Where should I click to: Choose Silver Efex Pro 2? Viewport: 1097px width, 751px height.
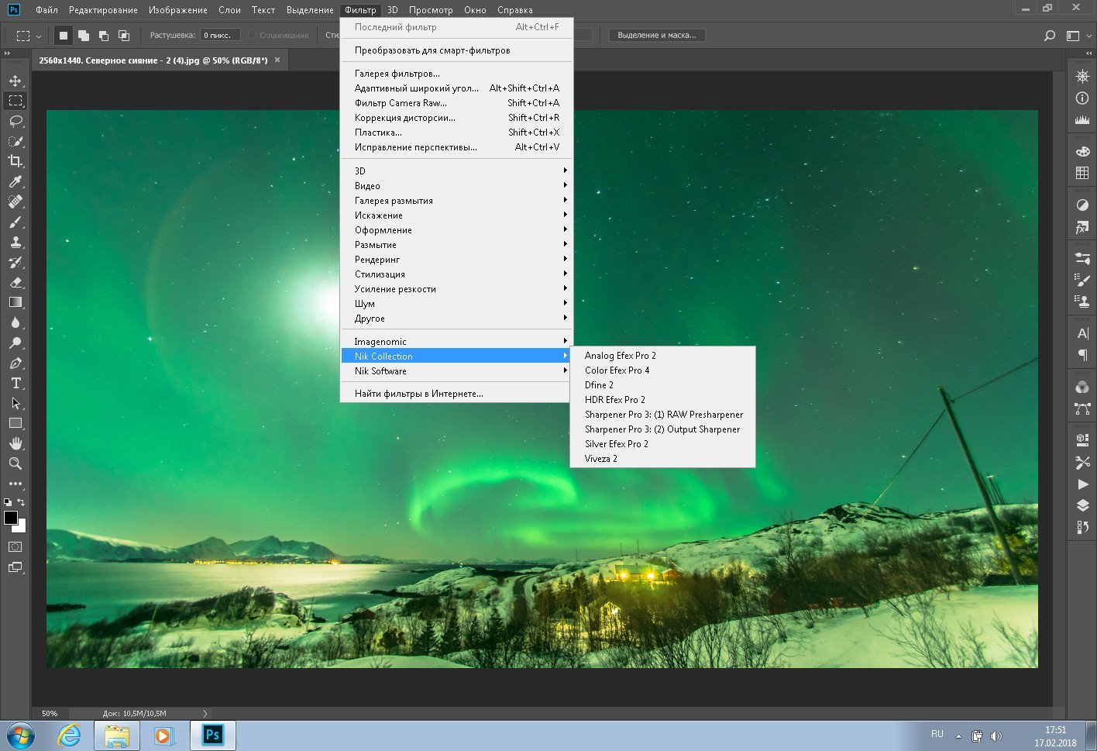click(x=662, y=444)
